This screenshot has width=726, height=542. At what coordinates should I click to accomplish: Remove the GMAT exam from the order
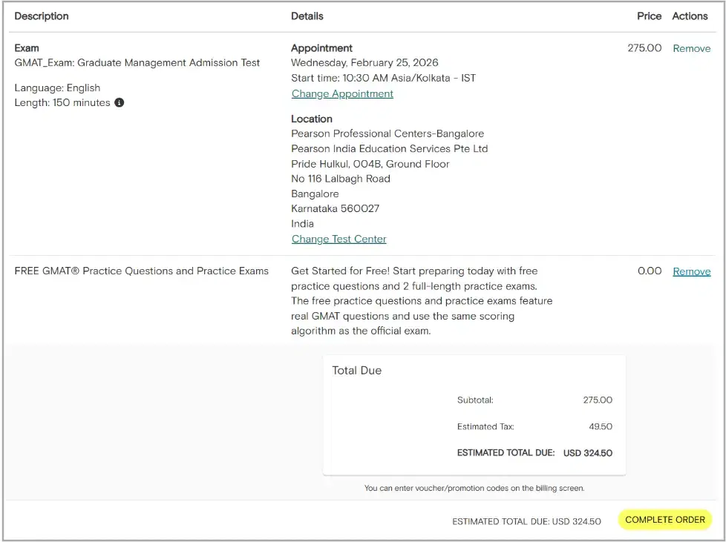(x=691, y=47)
